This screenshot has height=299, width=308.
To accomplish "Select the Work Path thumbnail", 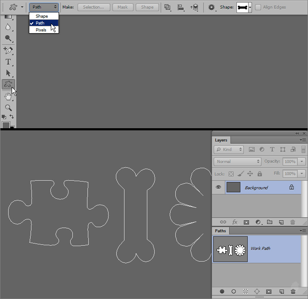I will [230, 249].
